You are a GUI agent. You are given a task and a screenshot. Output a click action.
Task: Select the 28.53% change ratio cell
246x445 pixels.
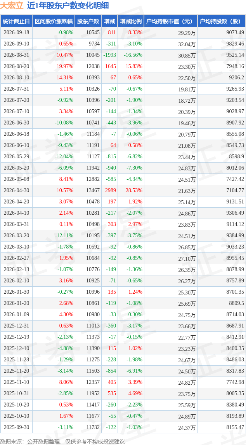coord(131,191)
